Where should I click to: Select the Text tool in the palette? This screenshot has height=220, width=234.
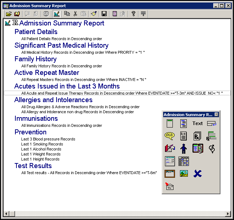pos(198,124)
